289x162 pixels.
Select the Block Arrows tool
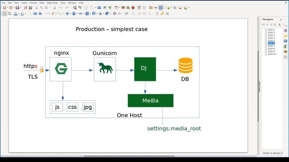coord(80,13)
